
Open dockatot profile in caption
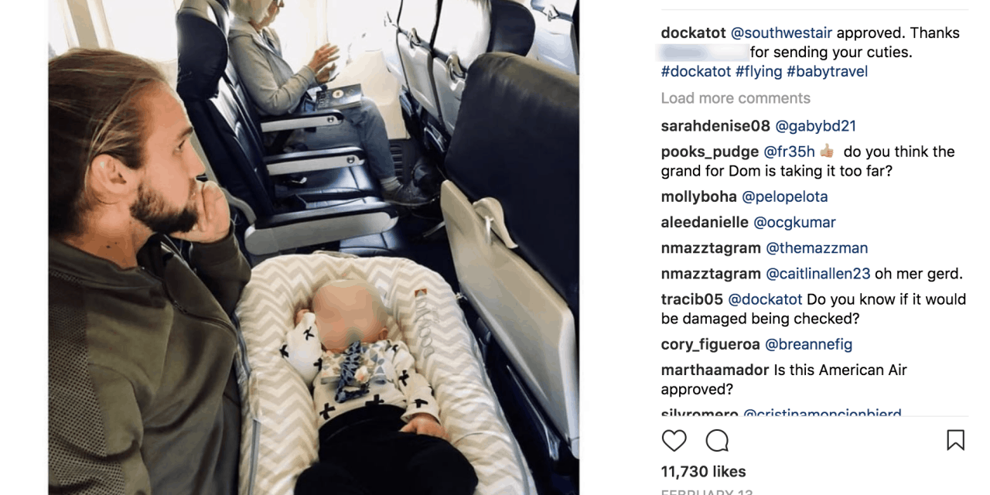[694, 33]
